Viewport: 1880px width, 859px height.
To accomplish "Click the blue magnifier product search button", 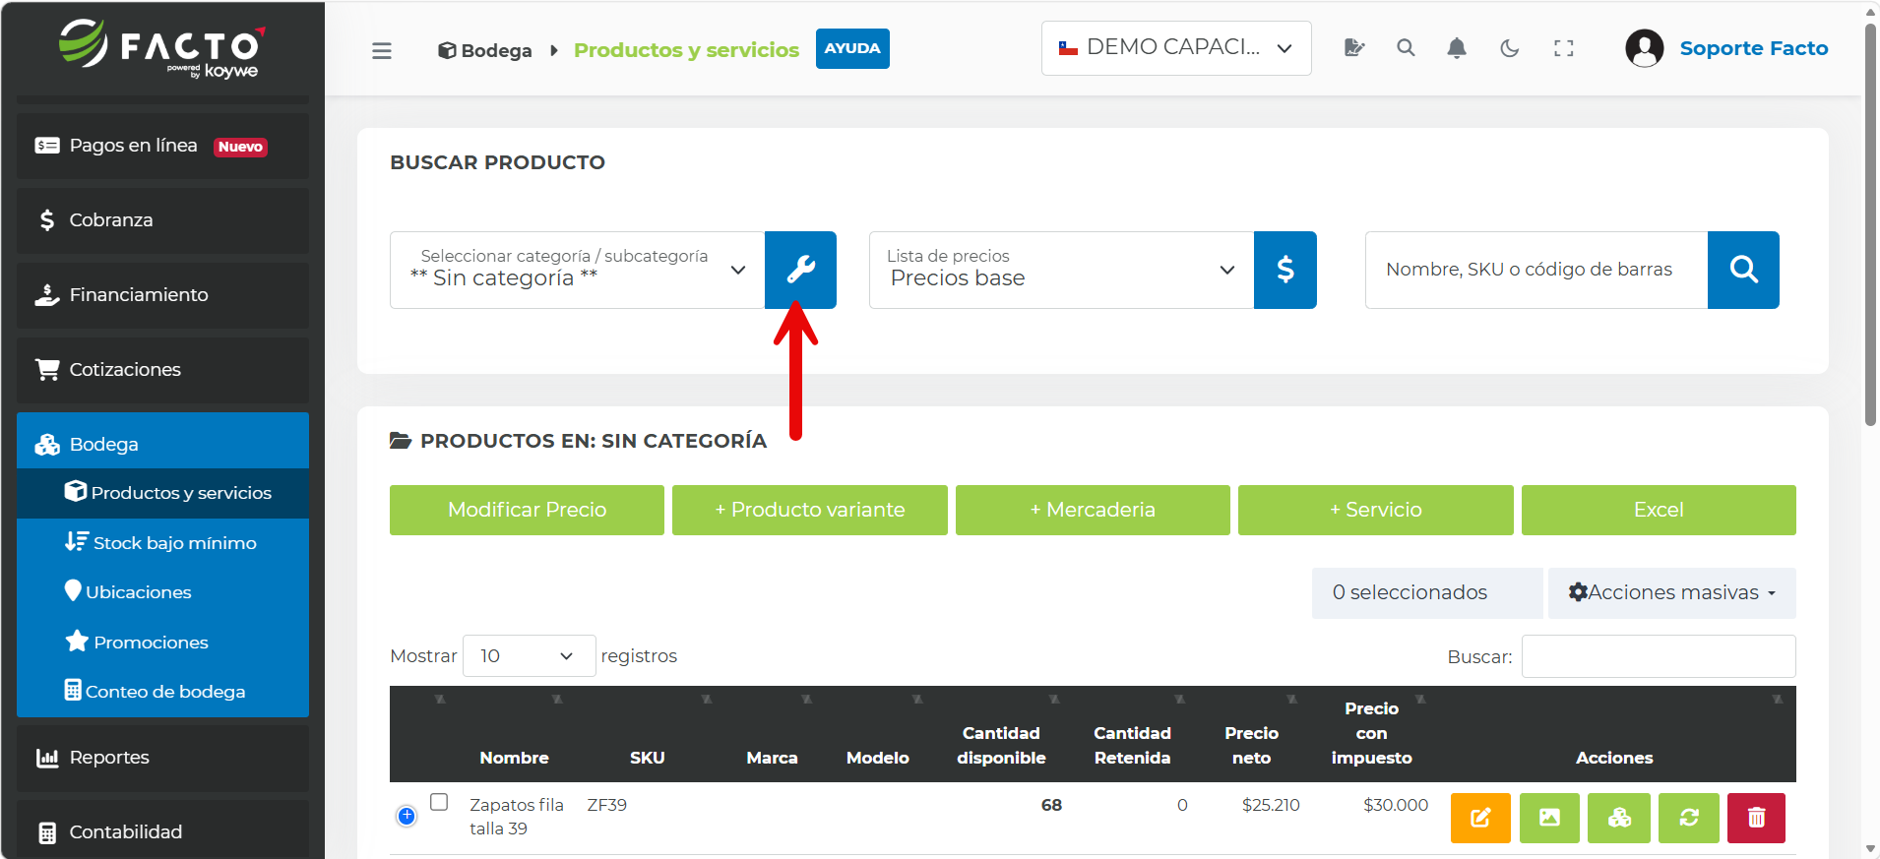I will (1743, 270).
